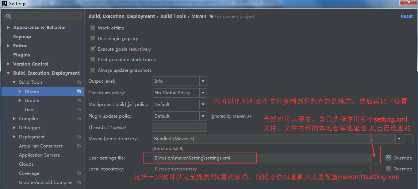
Task: Expand Appearance & Behavior section
Action: click(8, 28)
